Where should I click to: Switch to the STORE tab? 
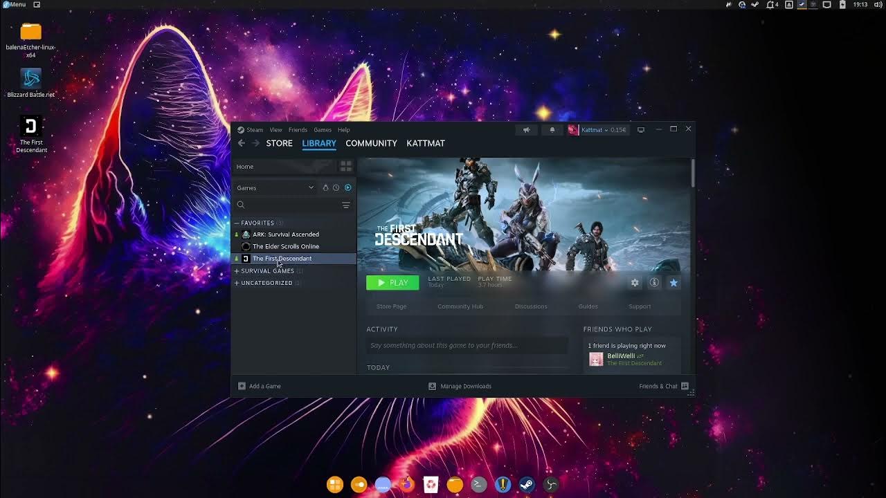(x=280, y=143)
